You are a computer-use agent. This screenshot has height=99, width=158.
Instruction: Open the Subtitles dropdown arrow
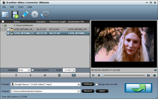click(x=29, y=70)
